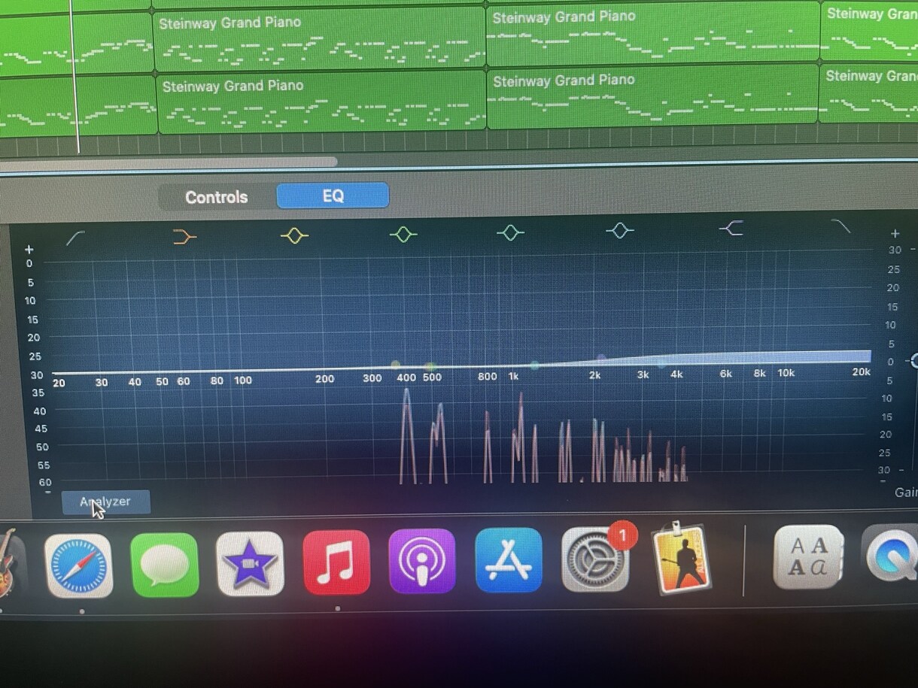Image resolution: width=918 pixels, height=688 pixels.
Task: Toggle the yellow parametric band icon
Action: coord(294,236)
